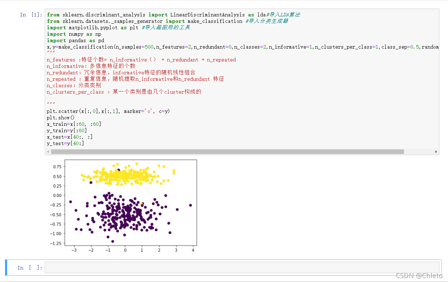Click the 'n_repeated :' docstring comment line
The image size is (448, 282).
135,79
